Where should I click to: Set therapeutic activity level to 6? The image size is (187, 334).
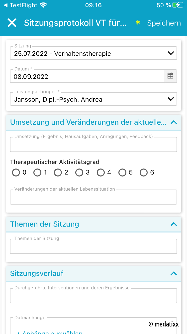(x=144, y=173)
